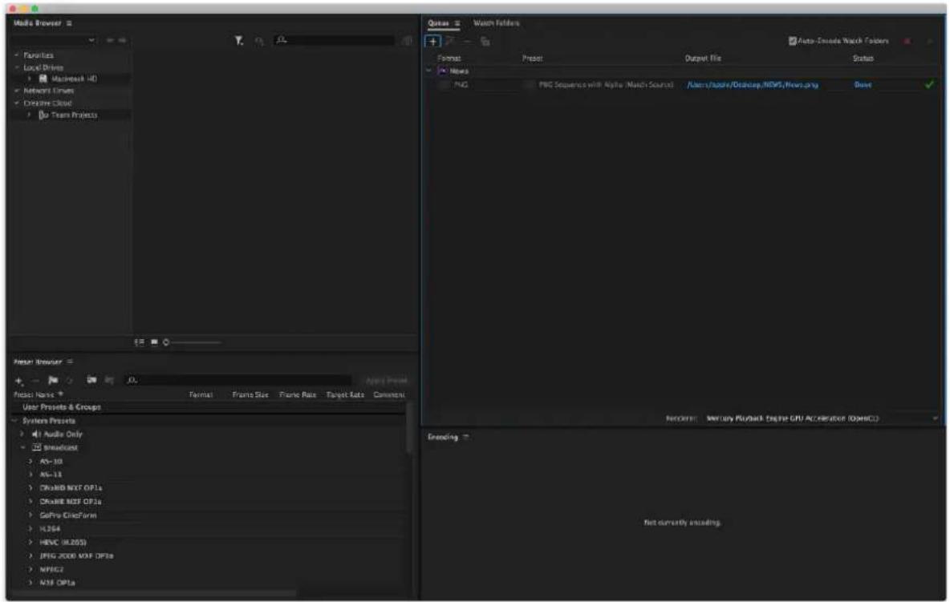Select the Local Drives tree item
The width and height of the screenshot is (950, 602).
click(x=43, y=67)
